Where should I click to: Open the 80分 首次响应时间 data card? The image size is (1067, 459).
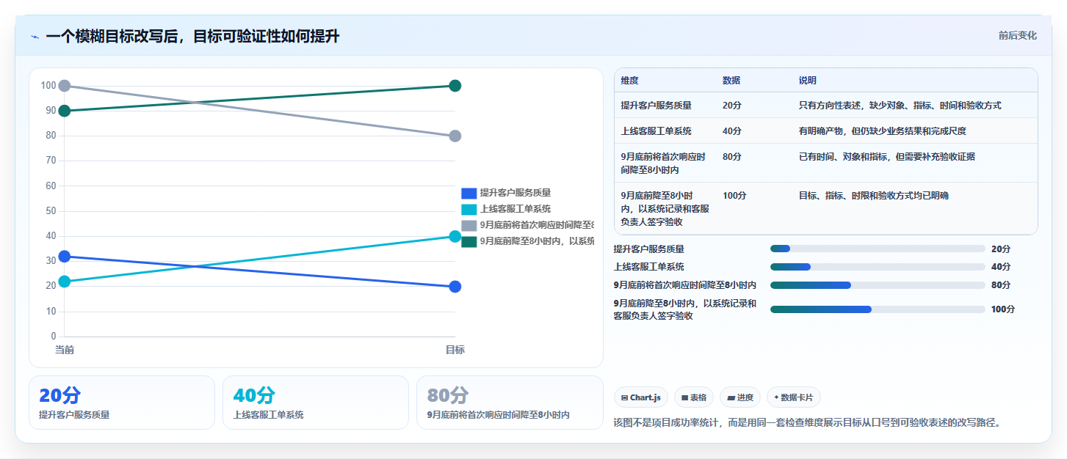coord(510,403)
